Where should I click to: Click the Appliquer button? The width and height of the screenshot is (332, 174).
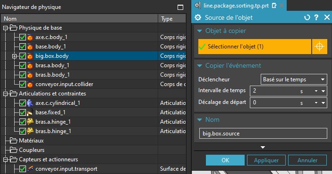(266, 160)
